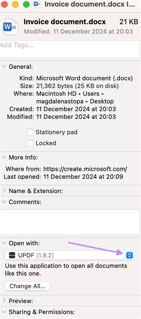Collapse the Comments section

(4, 202)
